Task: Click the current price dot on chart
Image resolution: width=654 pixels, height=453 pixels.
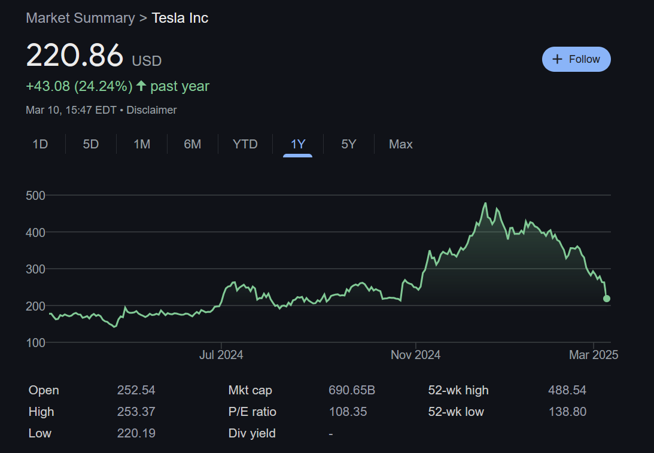Action: [x=607, y=299]
